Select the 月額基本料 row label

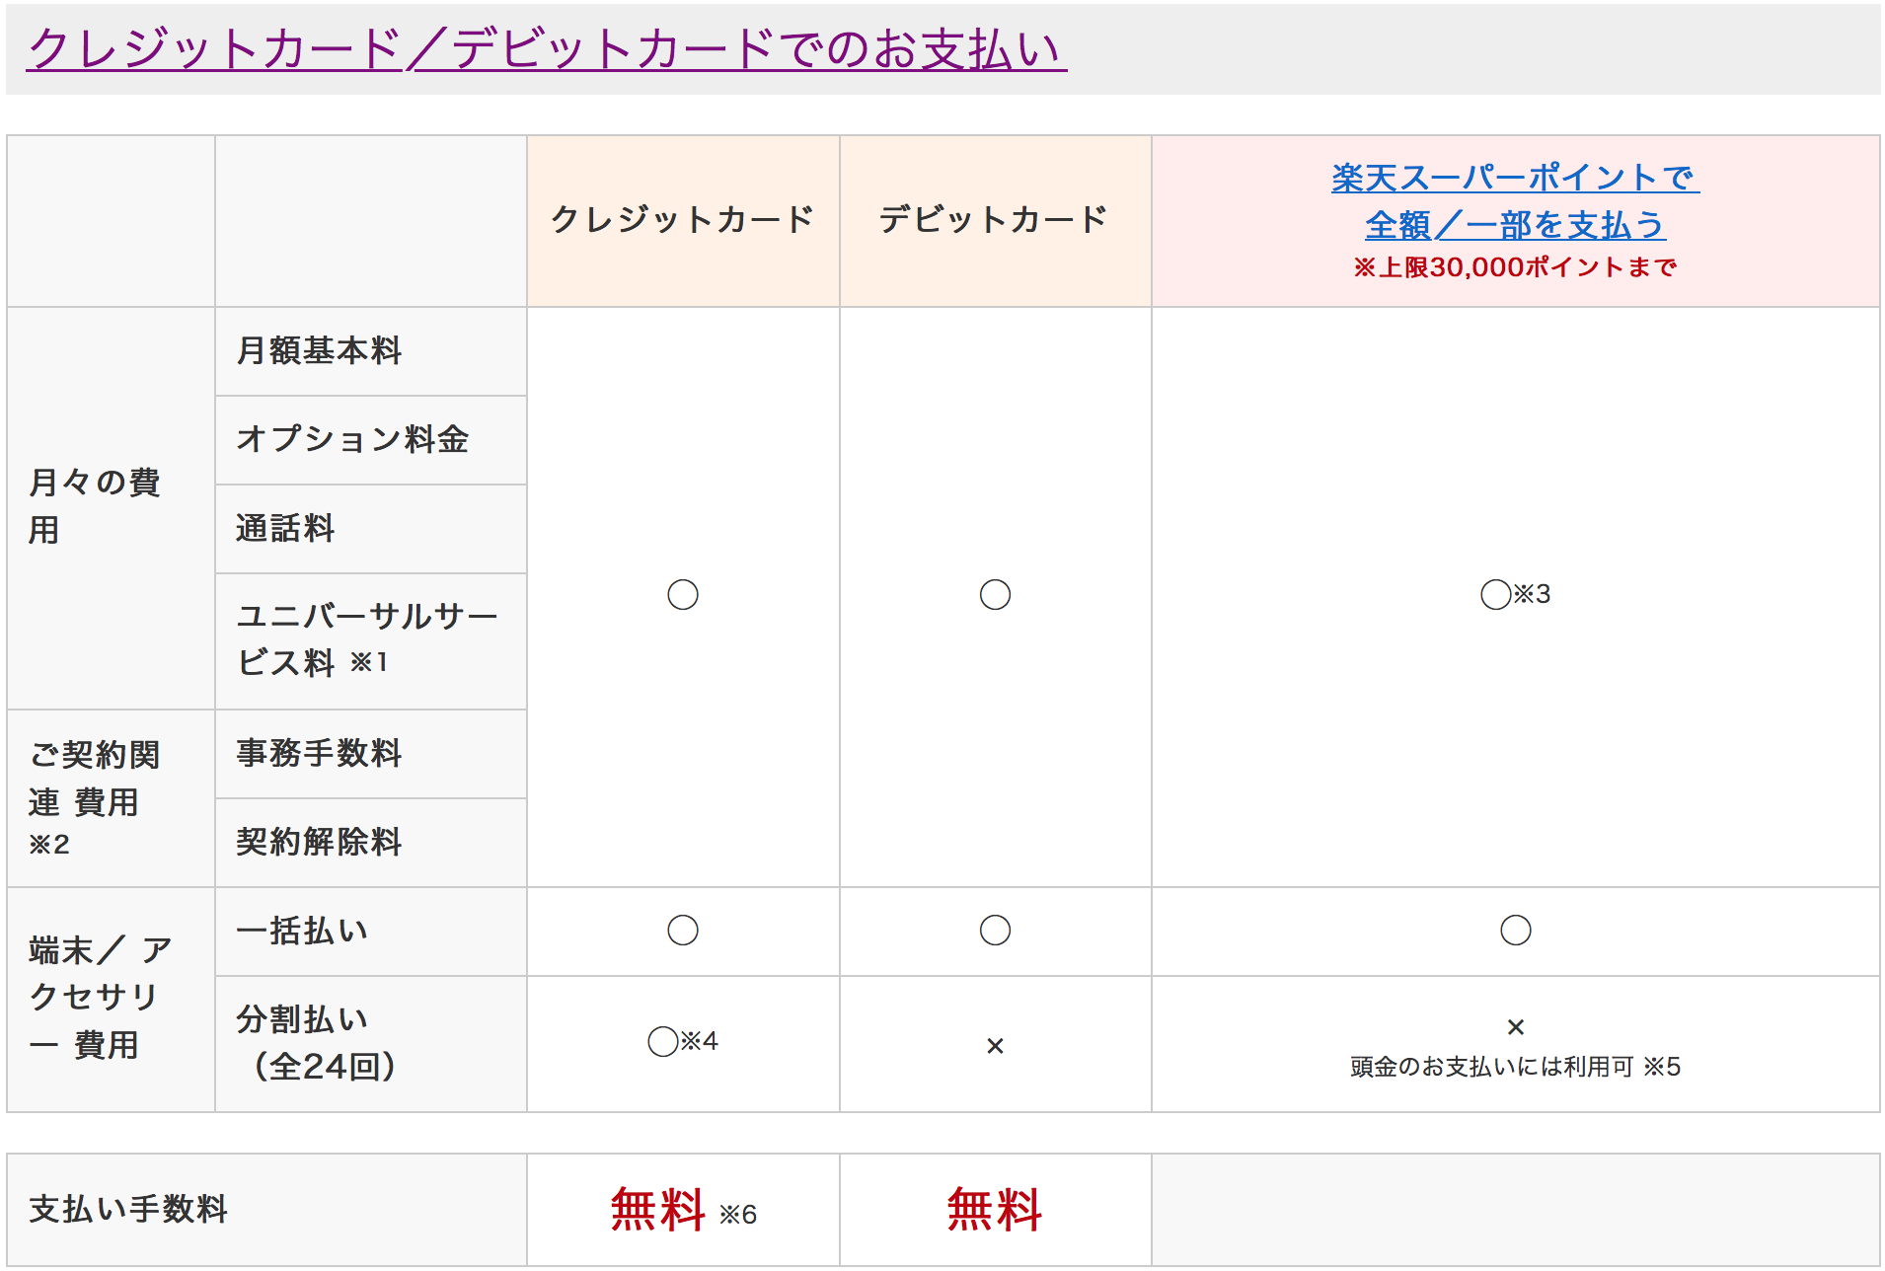319,350
